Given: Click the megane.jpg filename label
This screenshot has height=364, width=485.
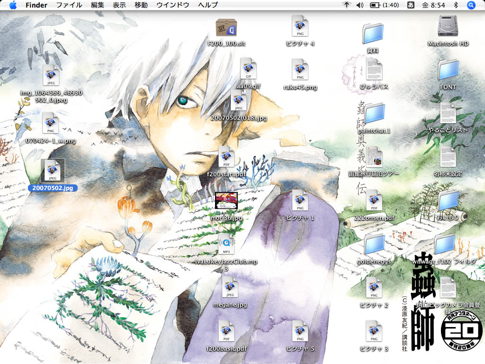Looking at the screenshot, I should tap(230, 305).
